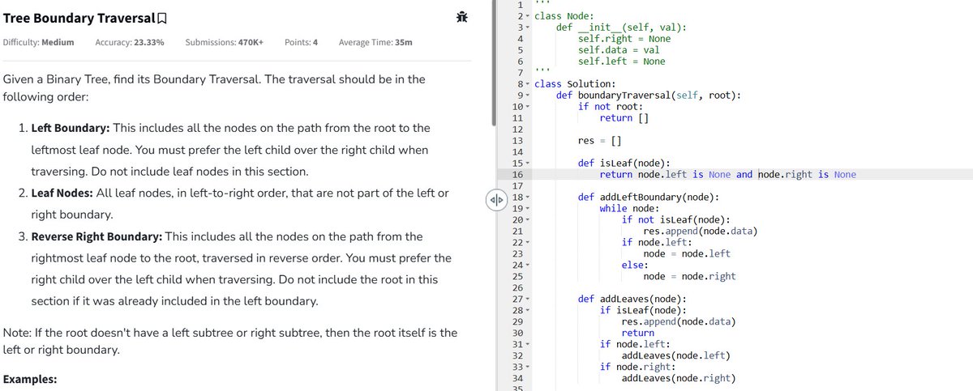
Task: Click the 'addLeaves(node.left)' code line
Action: point(675,355)
